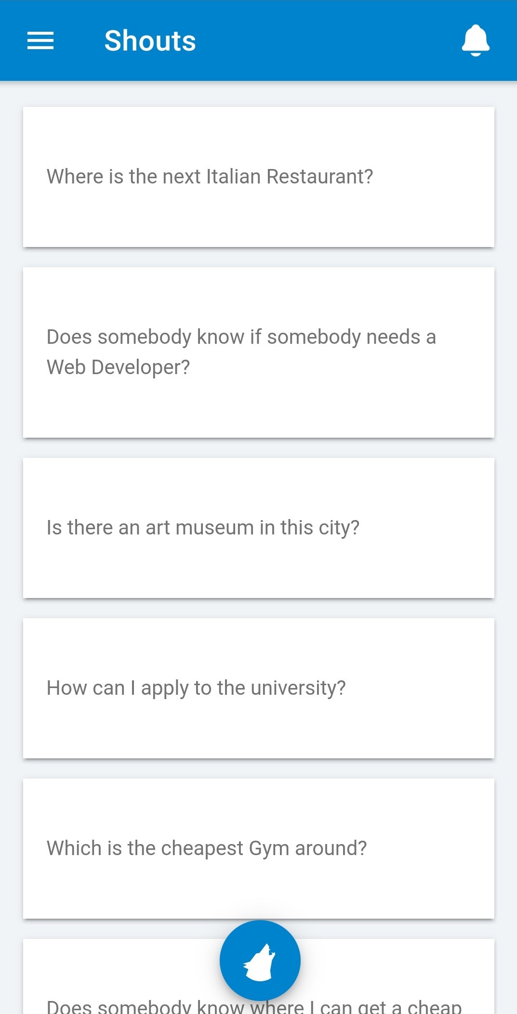The image size is (517, 1014).
Task: Tap the wolf silhouette icon
Action: (x=260, y=962)
